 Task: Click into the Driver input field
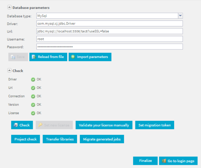point(110,24)
